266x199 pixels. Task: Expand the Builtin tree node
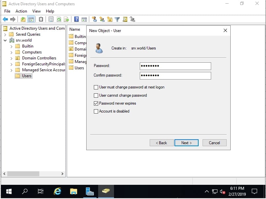click(x=11, y=47)
